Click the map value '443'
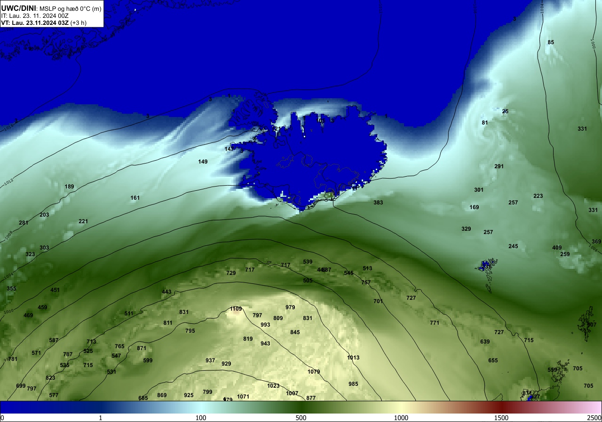602x422 pixels. point(166,292)
